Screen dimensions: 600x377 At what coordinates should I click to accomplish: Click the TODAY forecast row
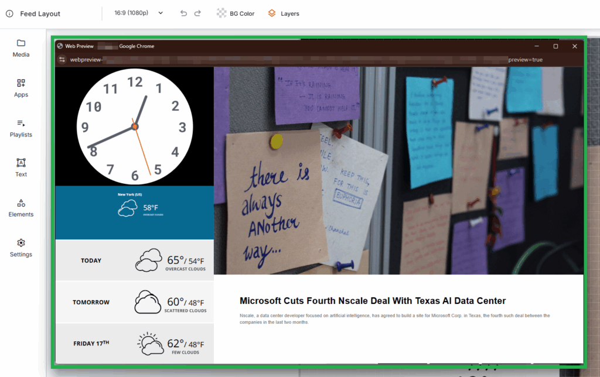(x=135, y=260)
